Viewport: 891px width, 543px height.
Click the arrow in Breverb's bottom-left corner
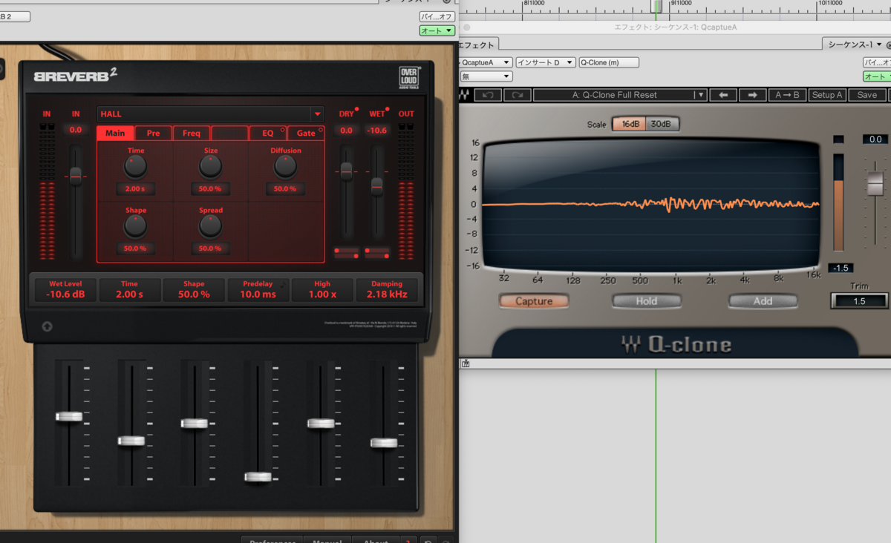[x=47, y=326]
